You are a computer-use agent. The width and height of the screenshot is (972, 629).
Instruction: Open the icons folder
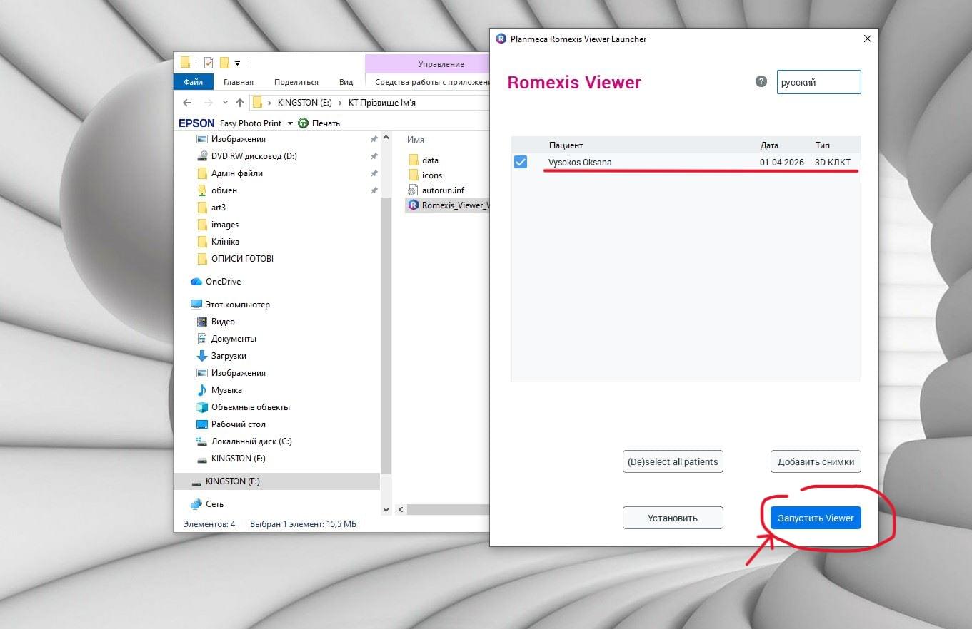click(431, 175)
